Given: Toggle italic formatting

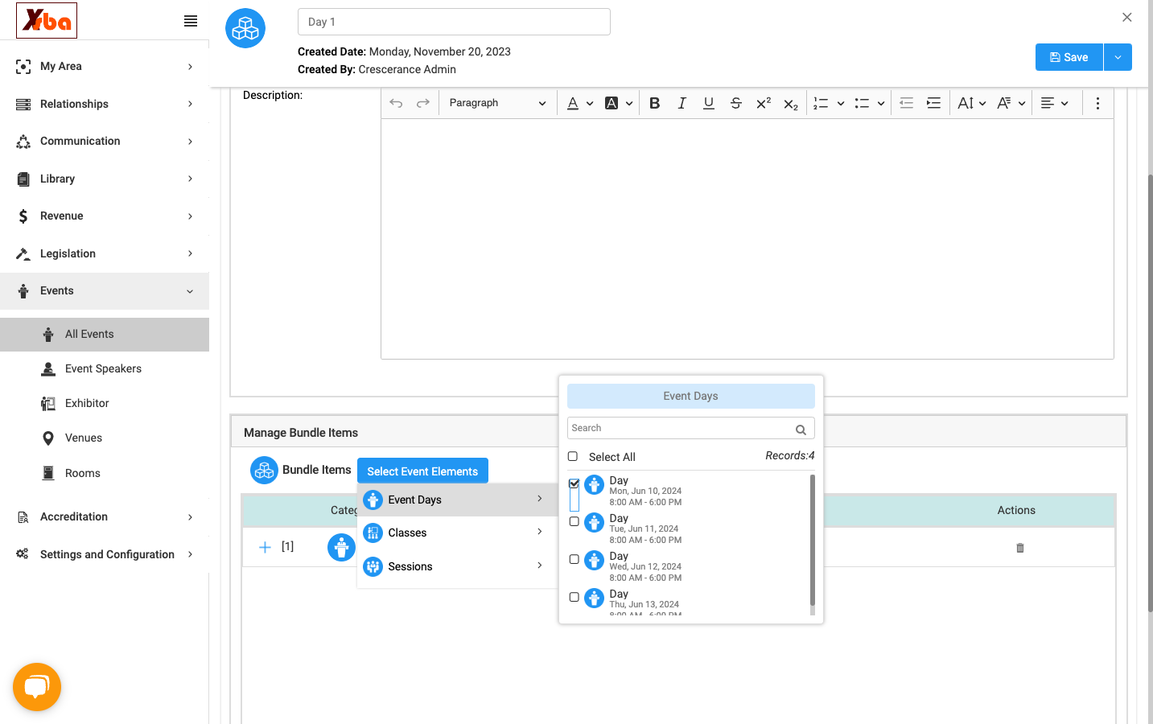Looking at the screenshot, I should pyautogui.click(x=682, y=103).
